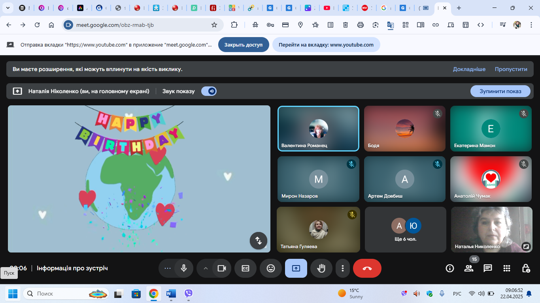Open browser profile avatar
Viewport: 540px width, 303px height.
[517, 25]
